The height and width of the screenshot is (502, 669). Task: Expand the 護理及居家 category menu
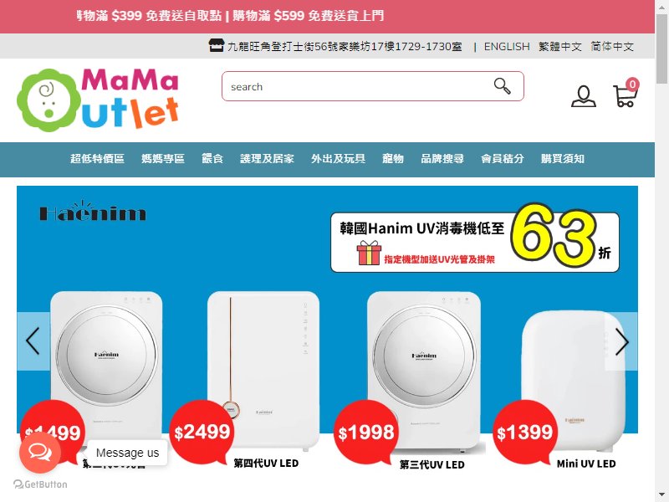point(267,159)
